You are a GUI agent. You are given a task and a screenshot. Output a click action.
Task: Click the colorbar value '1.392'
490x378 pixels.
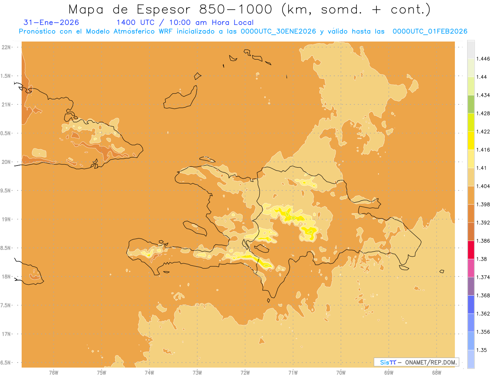point(483,223)
